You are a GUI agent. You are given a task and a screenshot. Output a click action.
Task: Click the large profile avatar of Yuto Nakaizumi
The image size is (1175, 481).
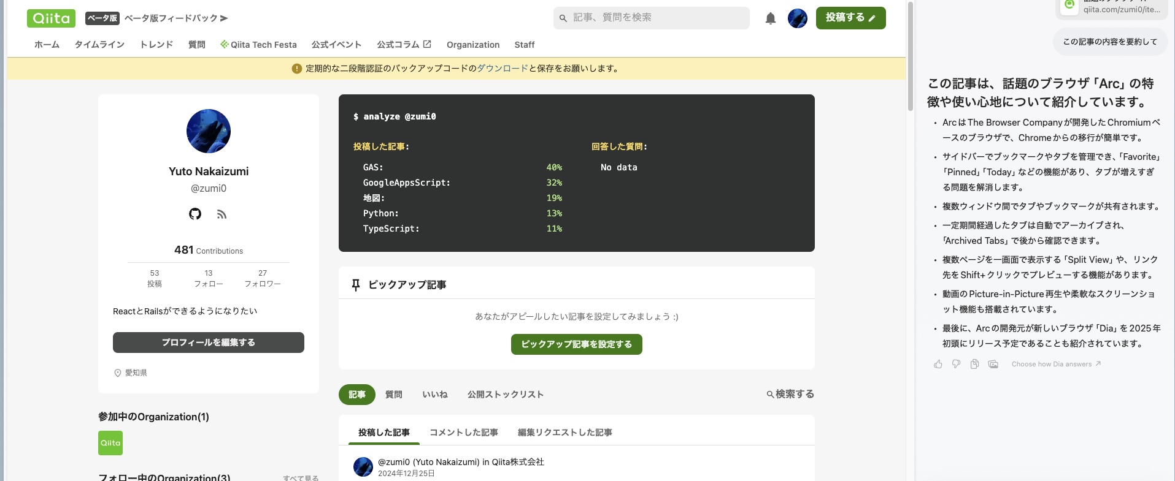[x=209, y=131]
